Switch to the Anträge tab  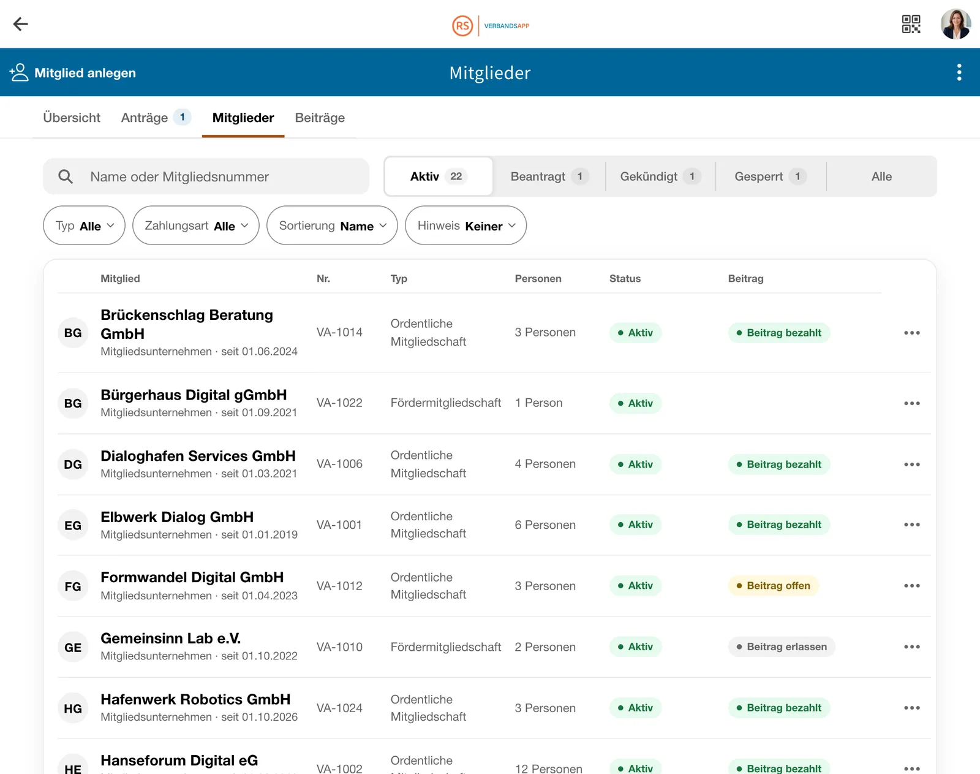[x=156, y=118]
